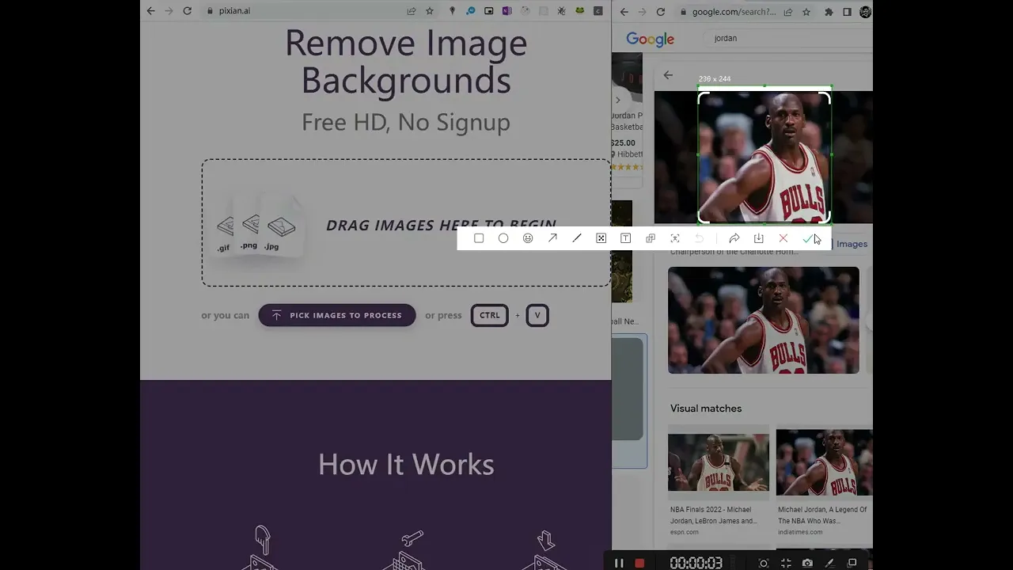Select the mosaic blur tool

601,238
